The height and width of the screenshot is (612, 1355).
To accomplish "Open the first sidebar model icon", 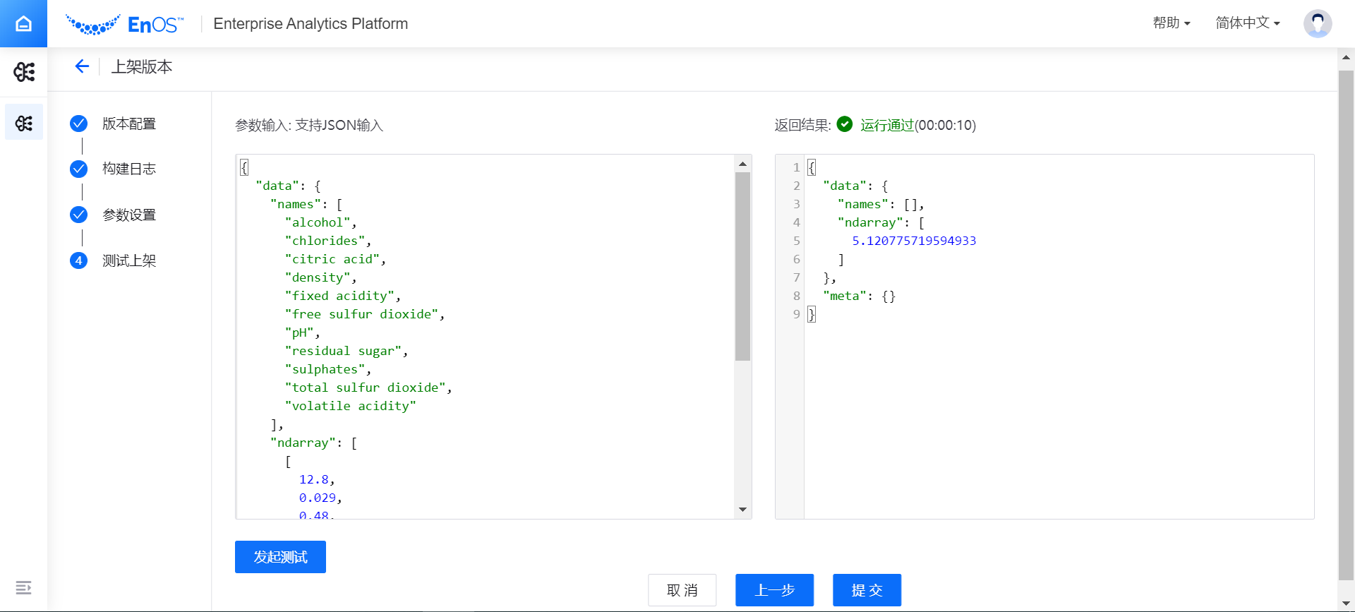I will point(24,71).
